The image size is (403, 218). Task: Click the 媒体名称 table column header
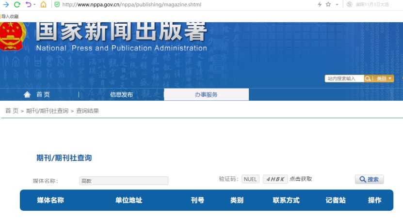tap(50, 200)
